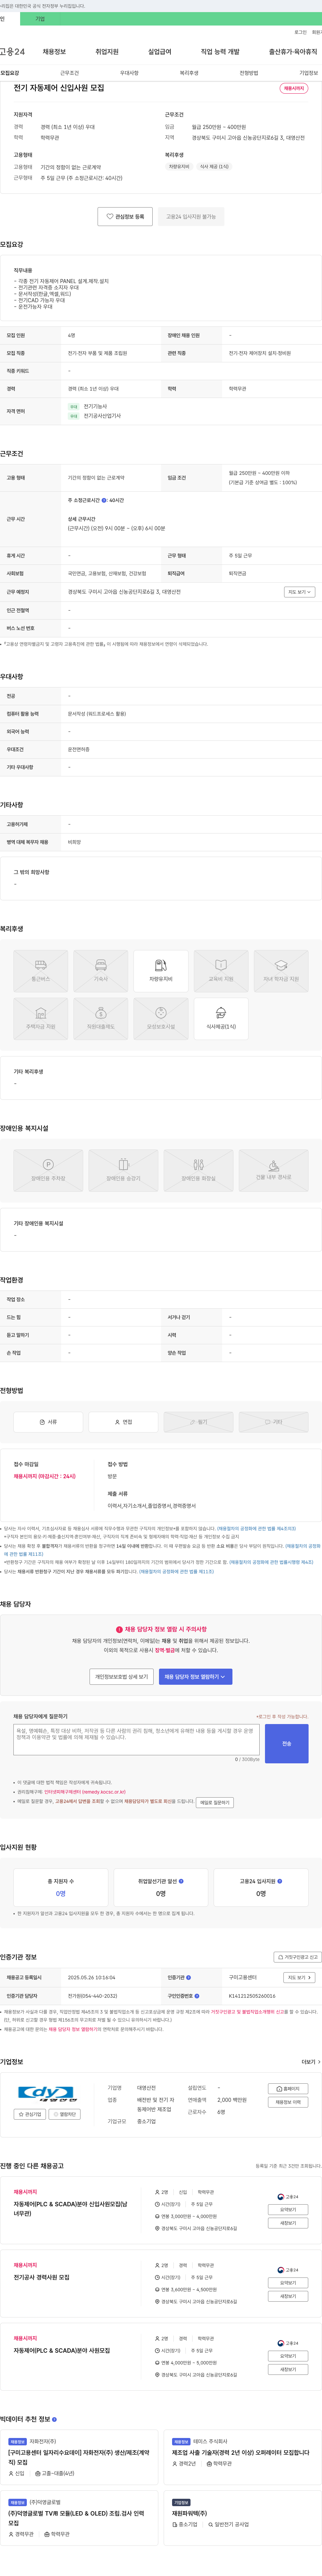This screenshot has width=322, height=2576.
Task: Expand 지도 보기 in 근무 예정지 row
Action: pyautogui.click(x=299, y=592)
